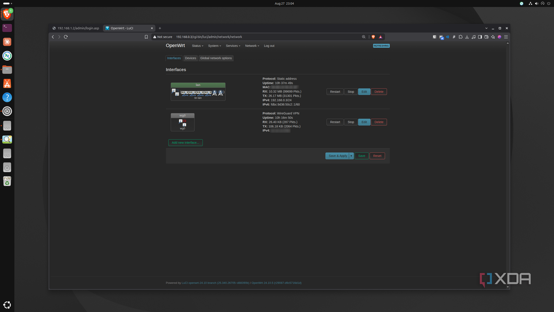Click the wg0 interface box
The width and height of the screenshot is (554, 312).
pos(182,122)
